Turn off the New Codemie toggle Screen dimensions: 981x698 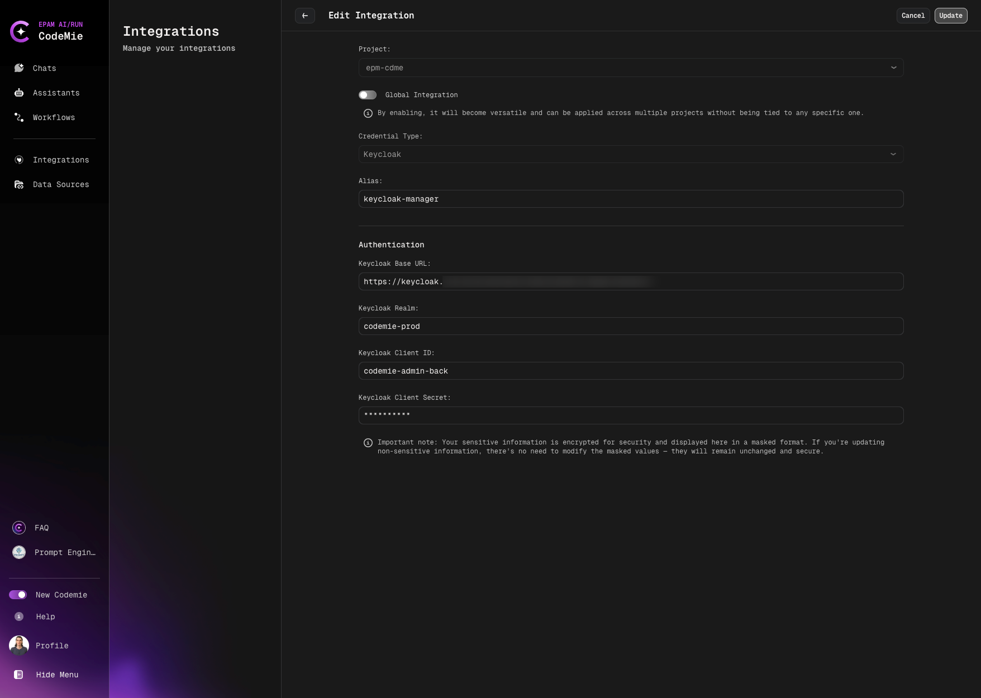click(18, 595)
